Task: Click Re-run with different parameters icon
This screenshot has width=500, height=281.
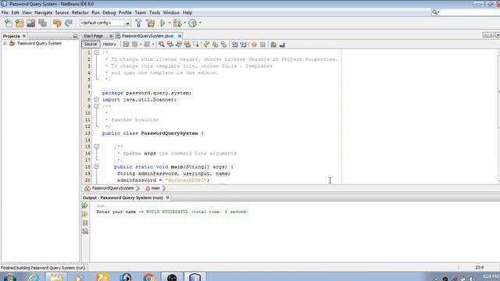Action: [x=85, y=215]
